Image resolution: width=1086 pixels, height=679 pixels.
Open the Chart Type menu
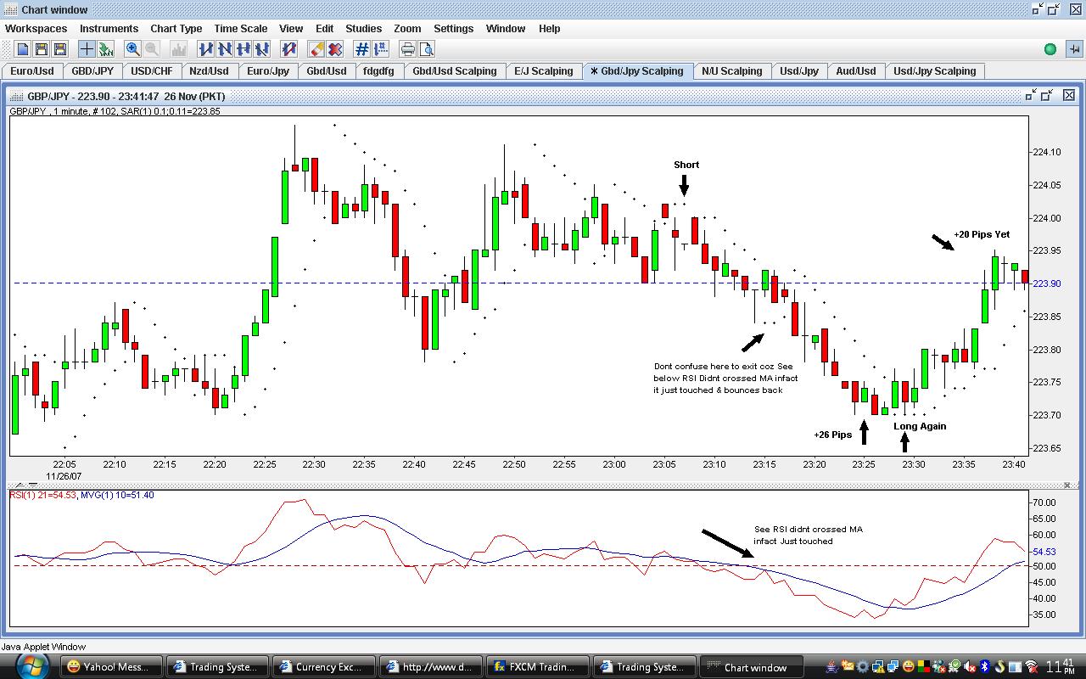pyautogui.click(x=176, y=28)
